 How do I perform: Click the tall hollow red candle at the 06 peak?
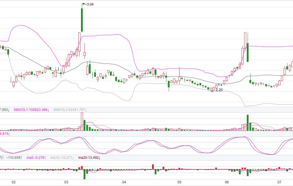coord(245,41)
